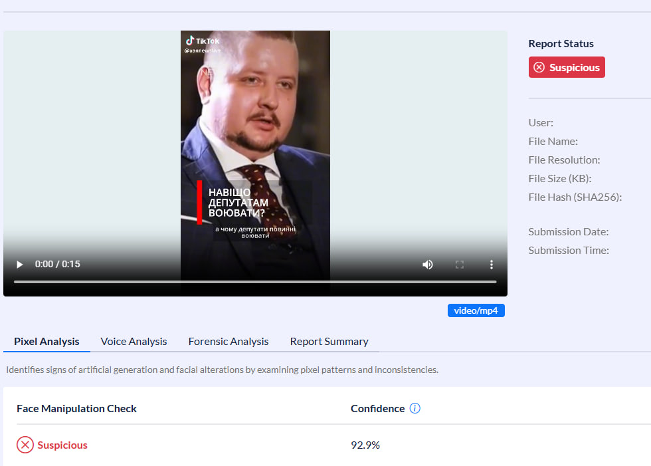Click the 92.9% confidence value

(x=365, y=445)
